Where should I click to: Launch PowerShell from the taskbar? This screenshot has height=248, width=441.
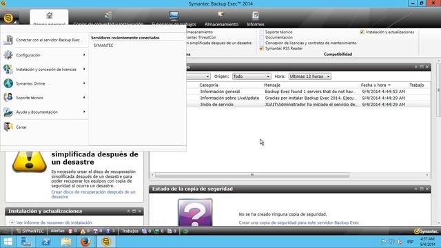point(46,242)
